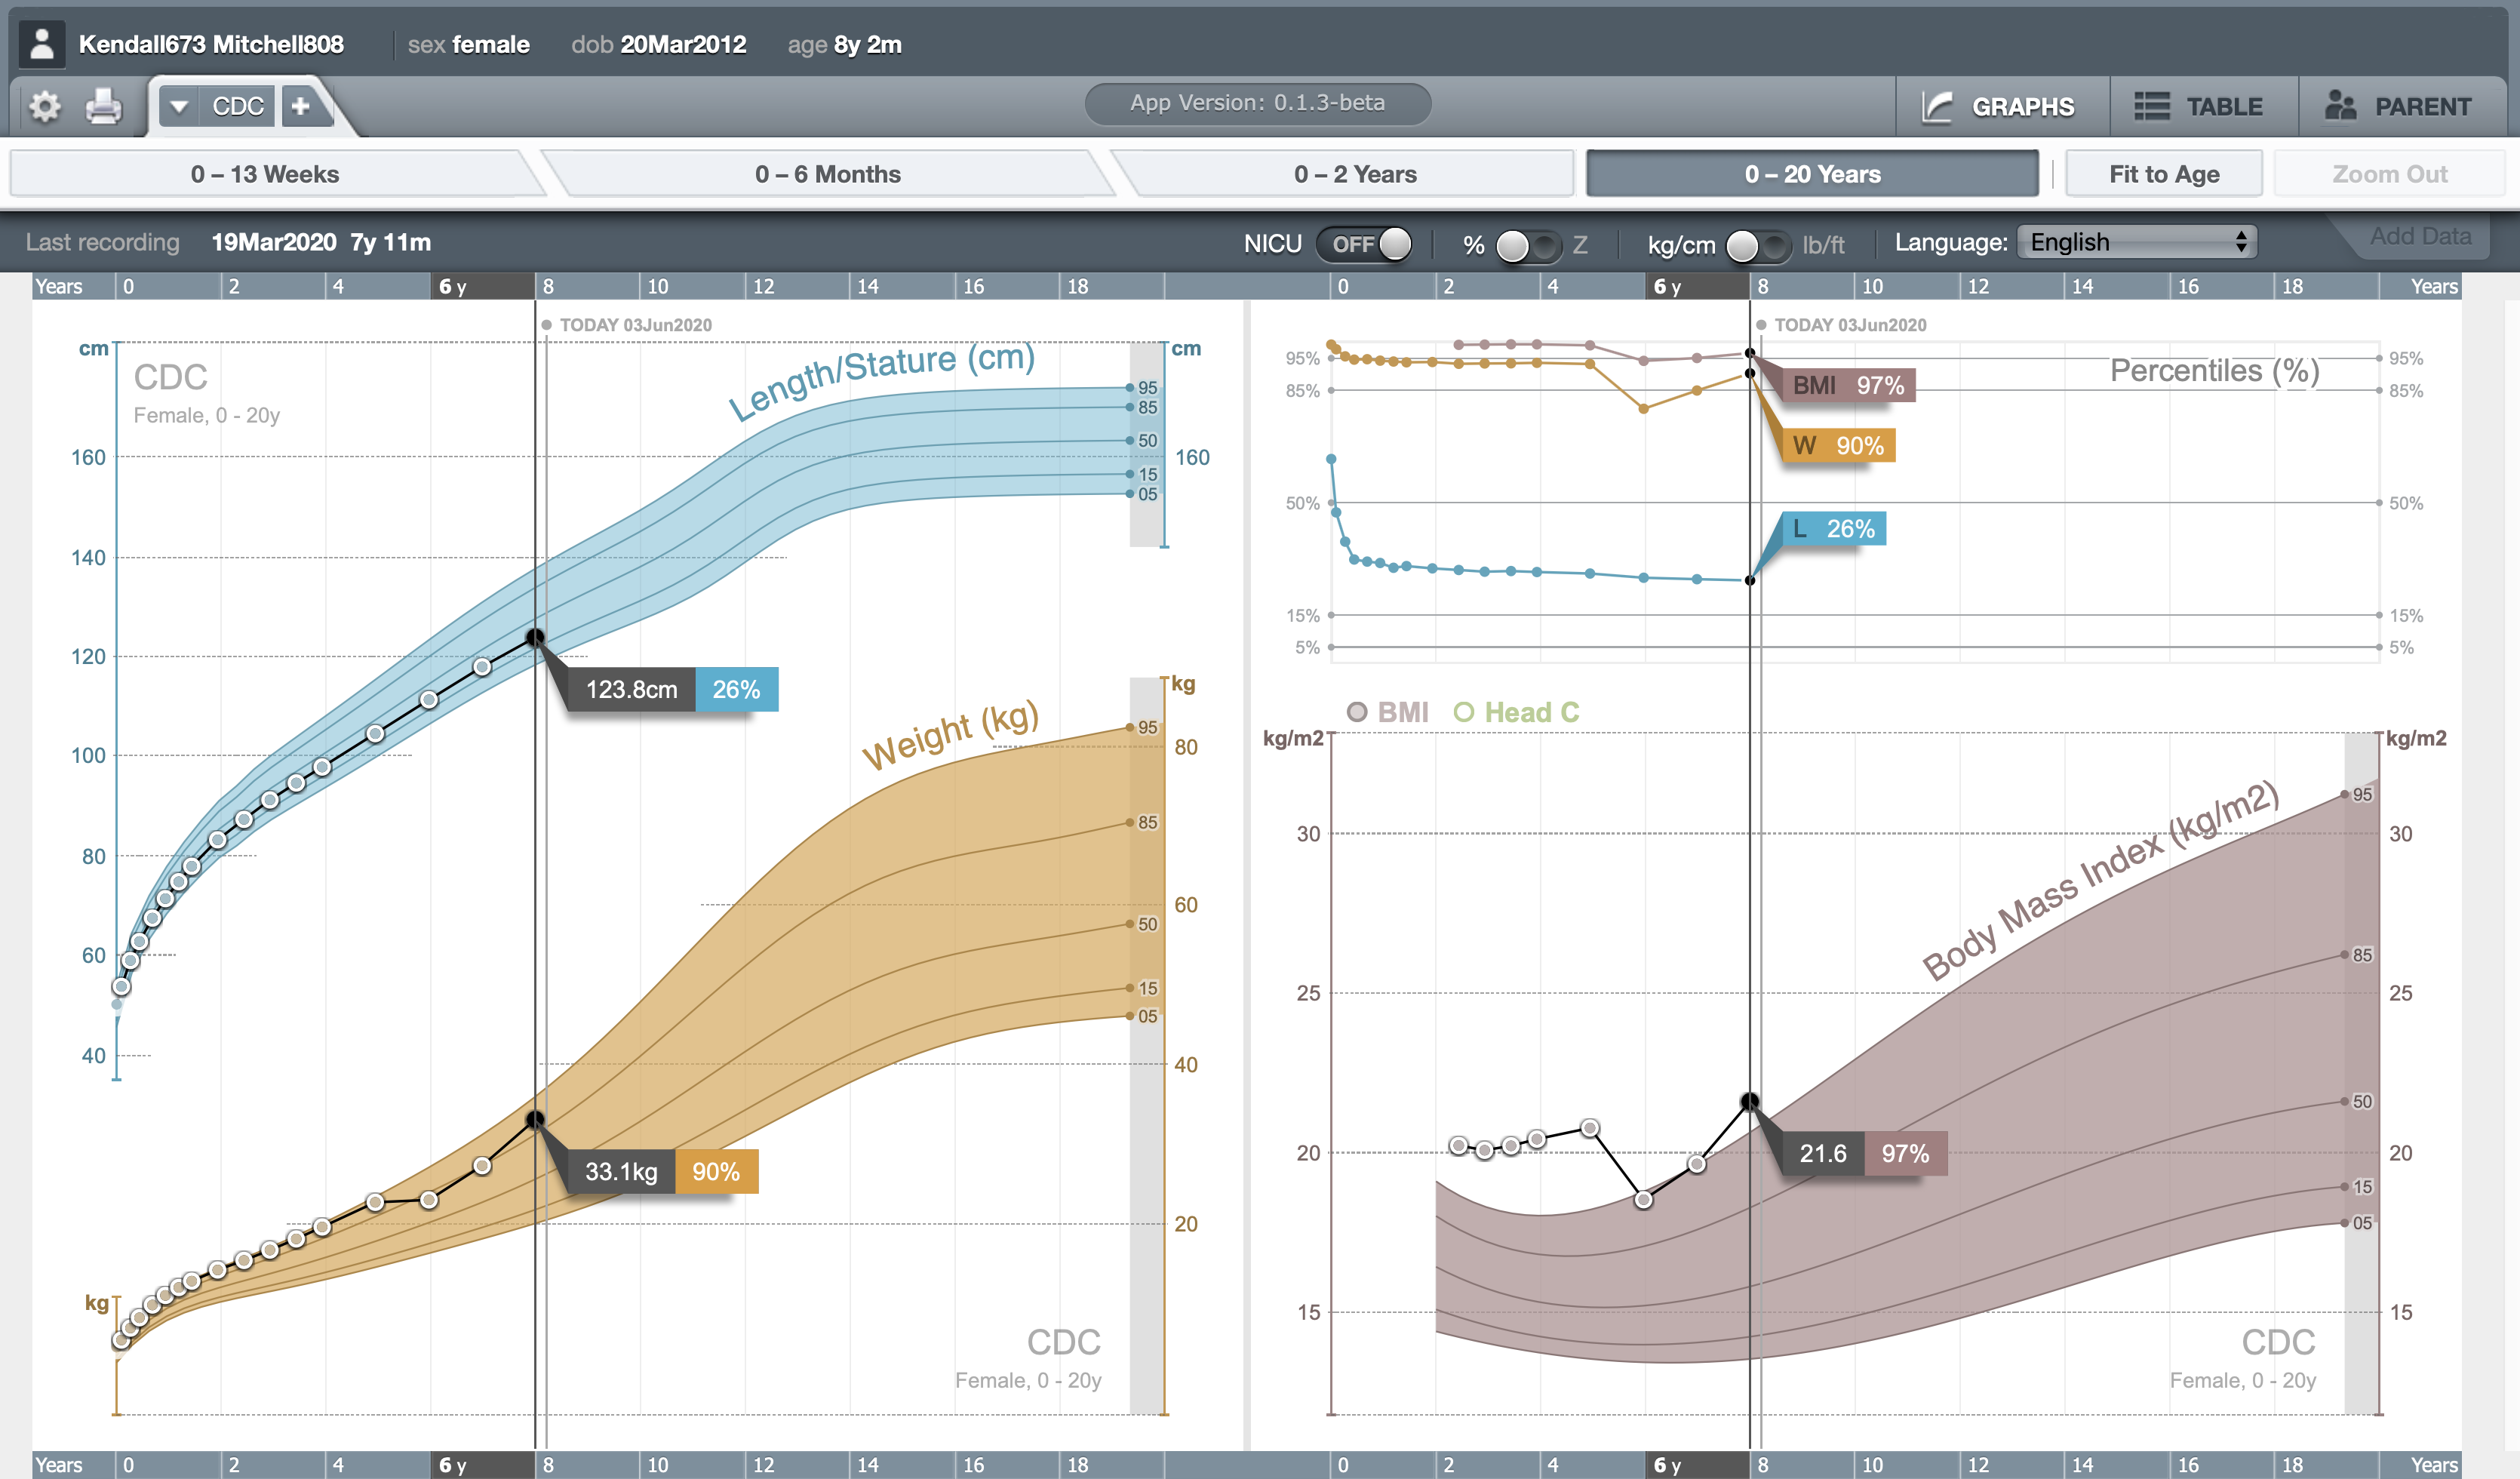The height and width of the screenshot is (1479, 2520).
Task: Select the 0 – 13 Weeks tab
Action: point(265,174)
